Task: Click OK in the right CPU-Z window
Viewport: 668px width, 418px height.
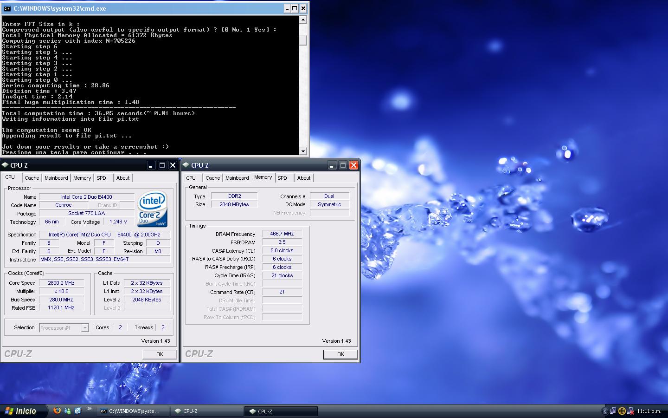Action: tap(340, 354)
